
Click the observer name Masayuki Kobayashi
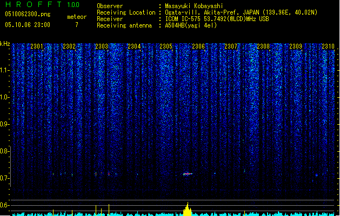[194, 6]
